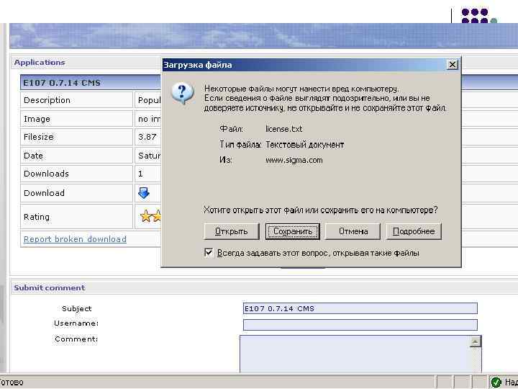Select the license.txt file name text
The image size is (518, 389).
pos(283,129)
